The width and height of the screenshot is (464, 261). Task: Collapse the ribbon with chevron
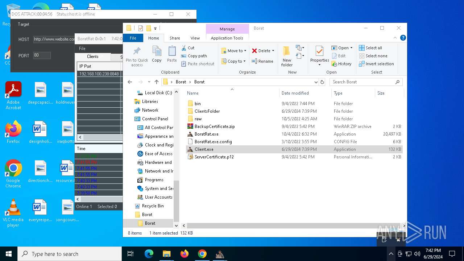[395, 38]
